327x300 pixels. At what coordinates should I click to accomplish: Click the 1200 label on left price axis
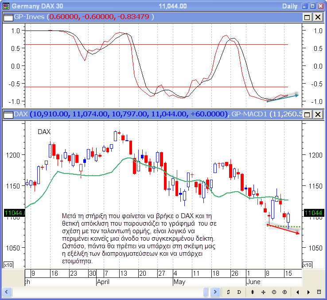point(13,155)
